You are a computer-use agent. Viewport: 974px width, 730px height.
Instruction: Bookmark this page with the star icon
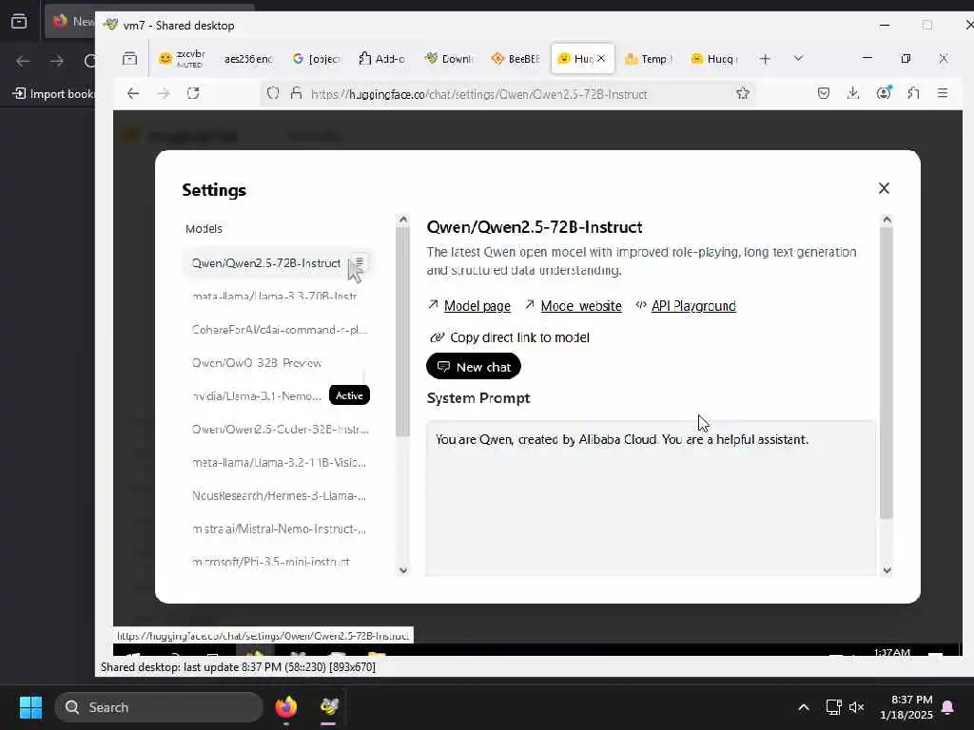pos(742,94)
